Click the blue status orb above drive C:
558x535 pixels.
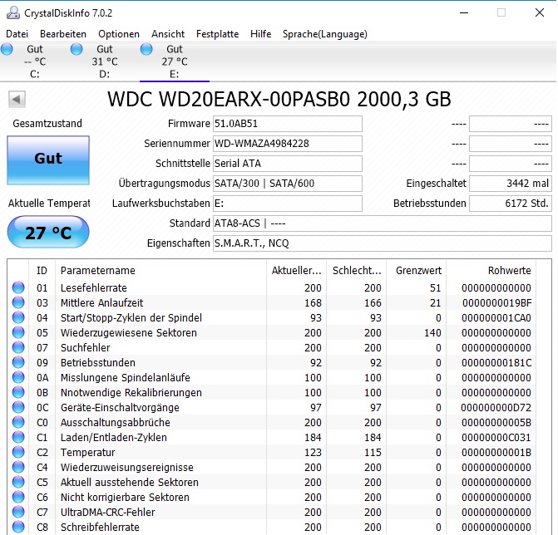pyautogui.click(x=7, y=49)
